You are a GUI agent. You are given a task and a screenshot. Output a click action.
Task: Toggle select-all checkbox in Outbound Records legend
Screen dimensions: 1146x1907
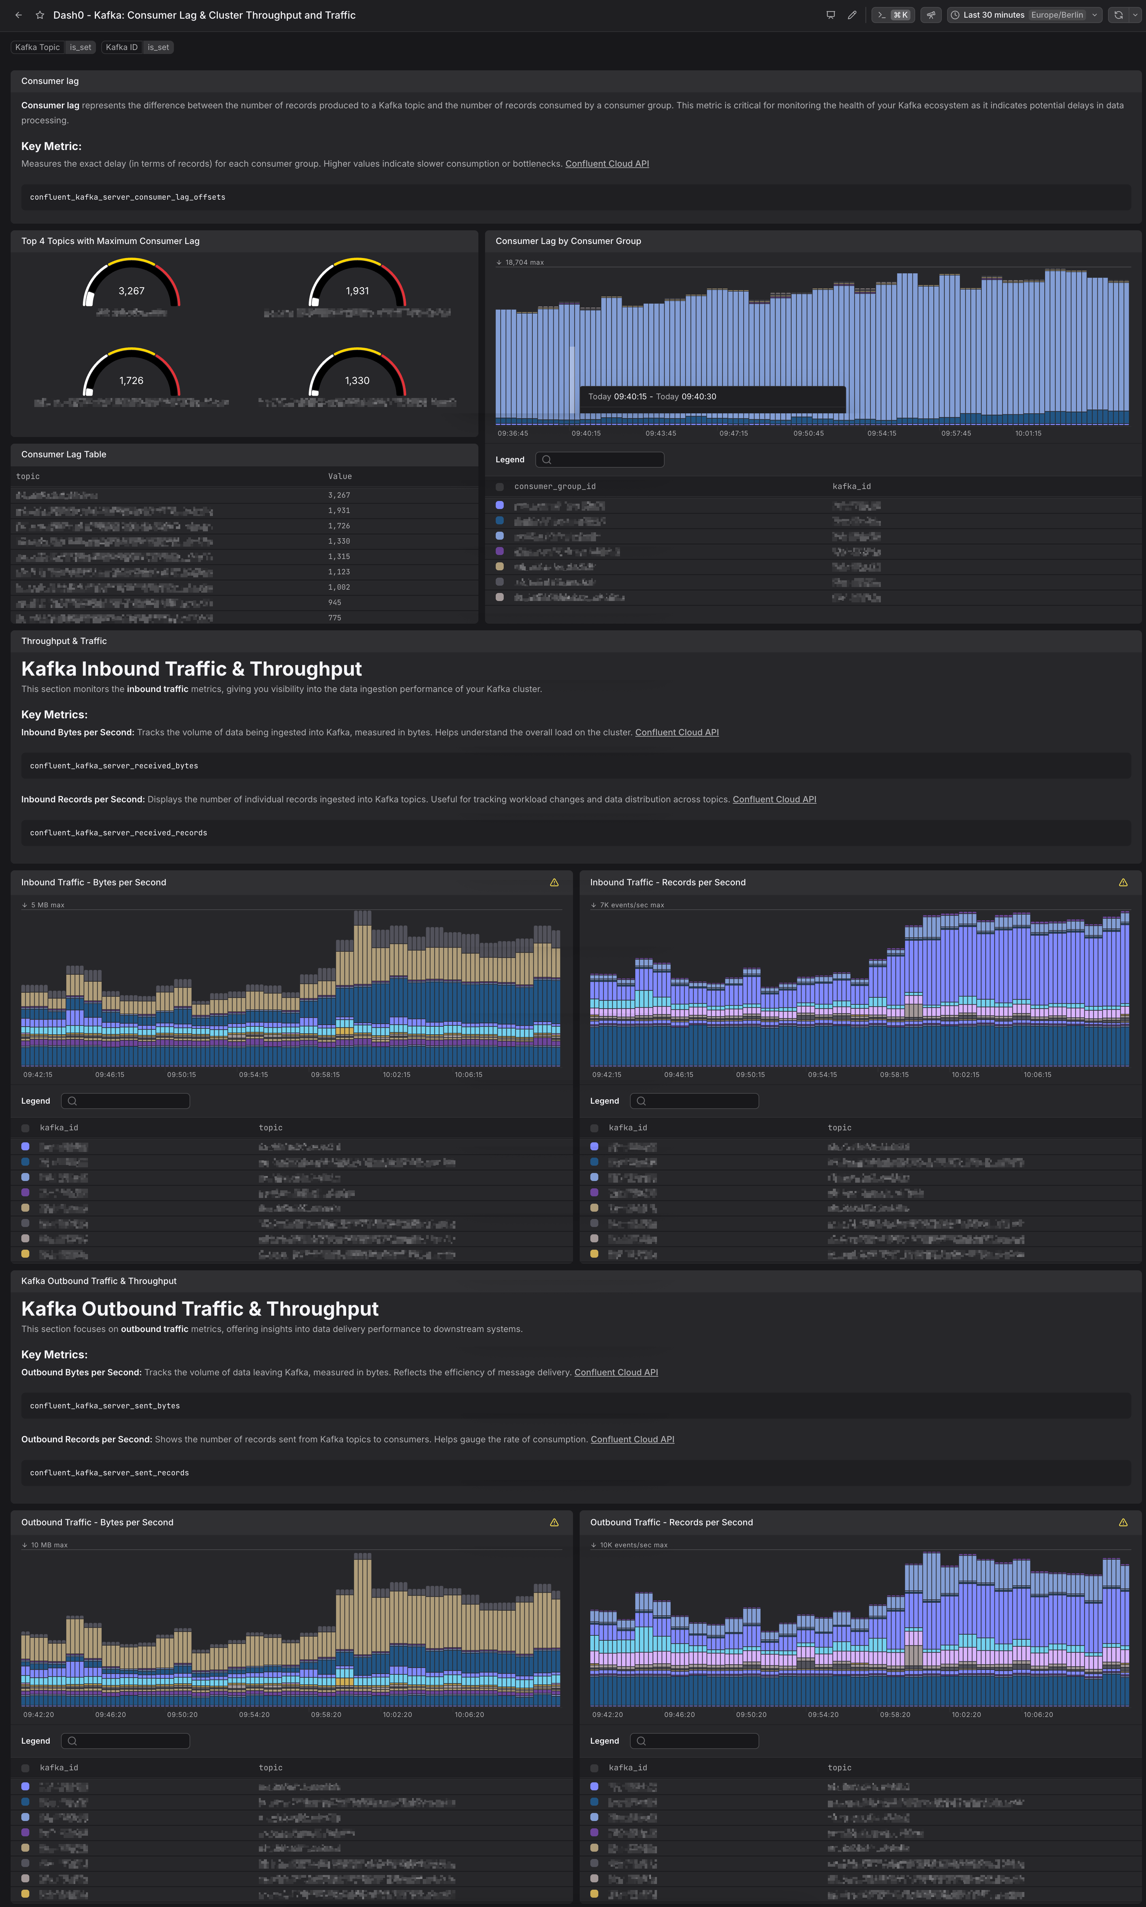(x=595, y=1768)
